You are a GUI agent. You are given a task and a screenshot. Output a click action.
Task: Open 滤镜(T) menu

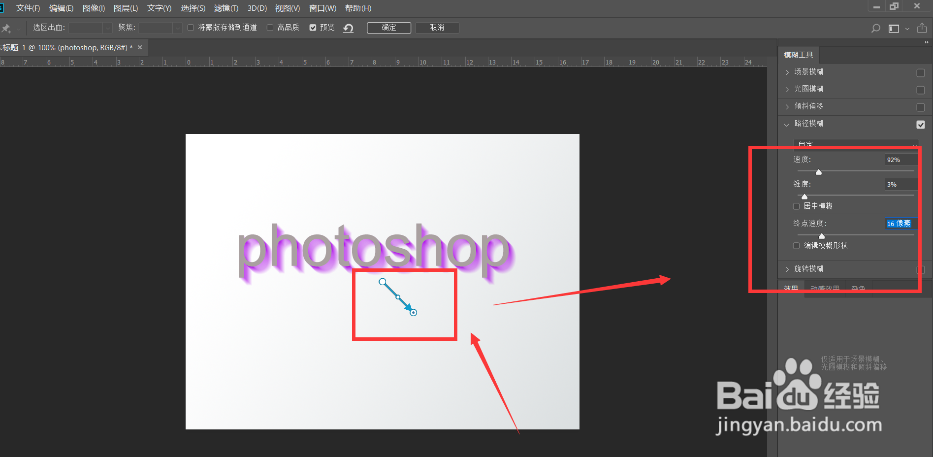point(226,8)
